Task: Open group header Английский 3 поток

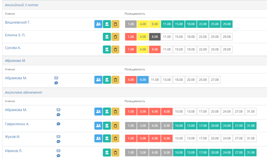Action: pos(21,5)
